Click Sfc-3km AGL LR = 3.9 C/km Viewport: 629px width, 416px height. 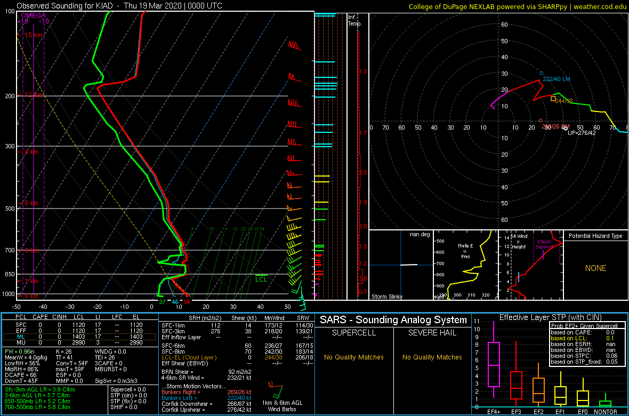pos(40,389)
